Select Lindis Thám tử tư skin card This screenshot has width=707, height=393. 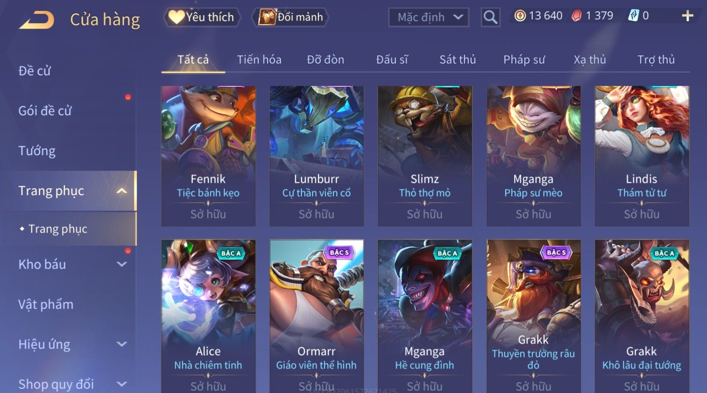pyautogui.click(x=642, y=156)
